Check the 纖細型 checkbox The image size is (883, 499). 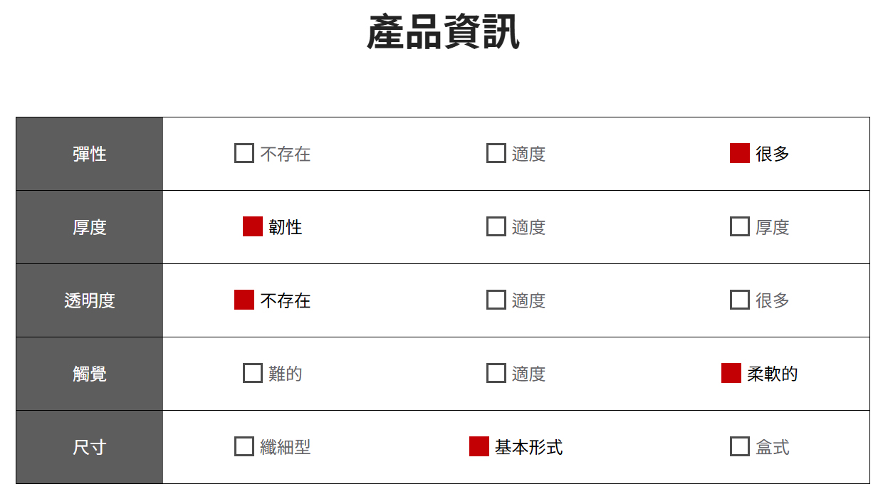tap(244, 446)
